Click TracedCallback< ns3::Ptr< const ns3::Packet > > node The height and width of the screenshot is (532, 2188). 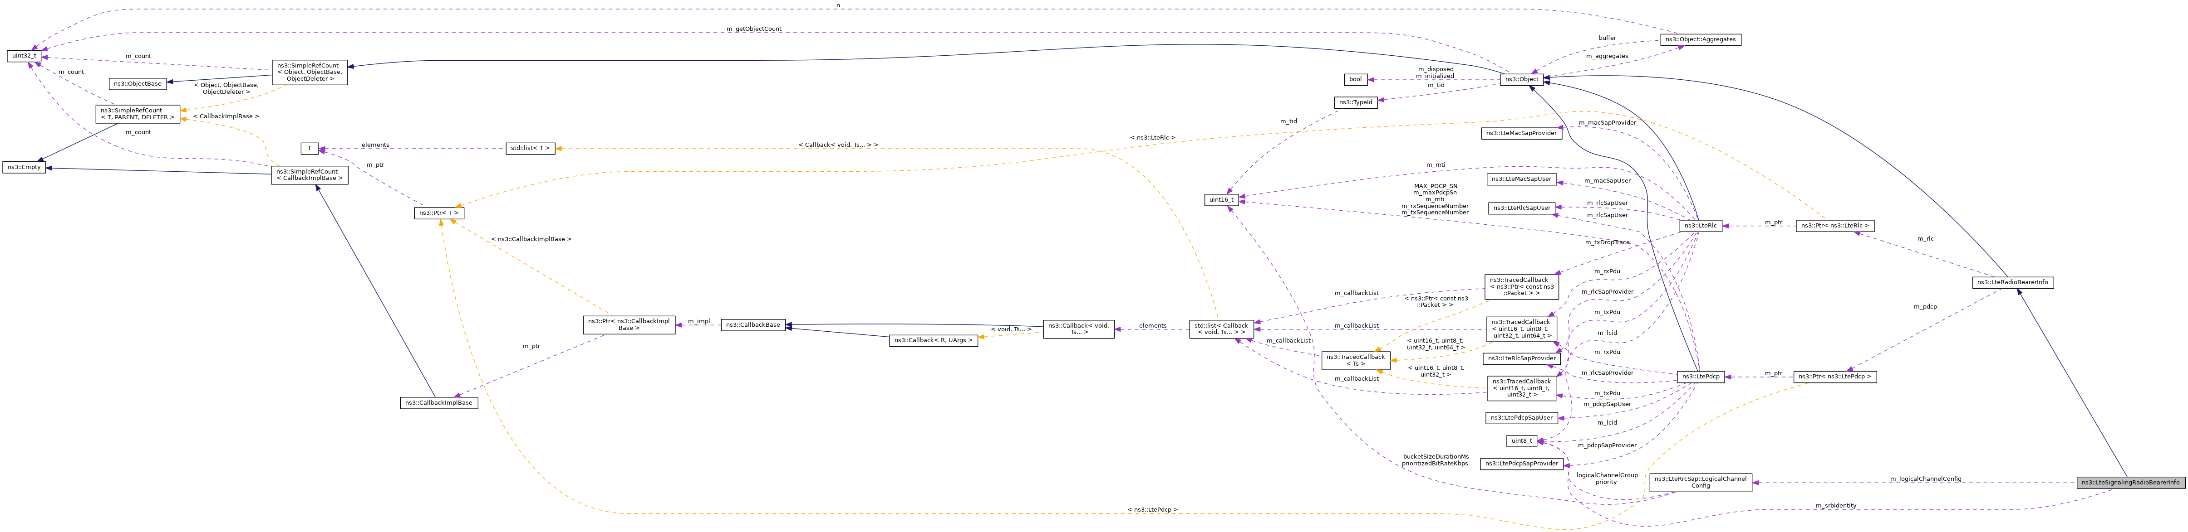(1520, 287)
